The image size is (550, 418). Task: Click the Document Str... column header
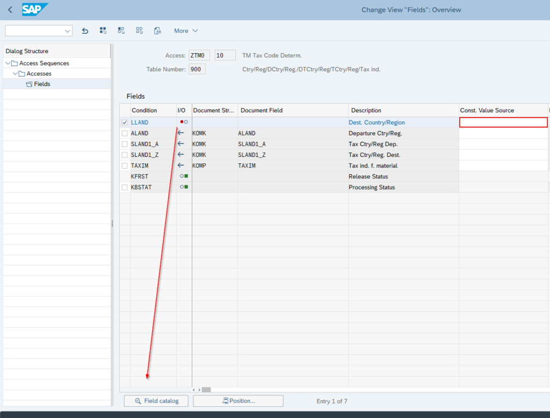coord(215,110)
